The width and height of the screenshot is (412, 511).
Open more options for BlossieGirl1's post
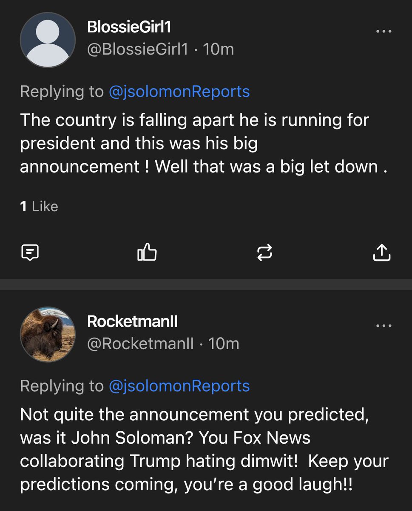(x=384, y=32)
